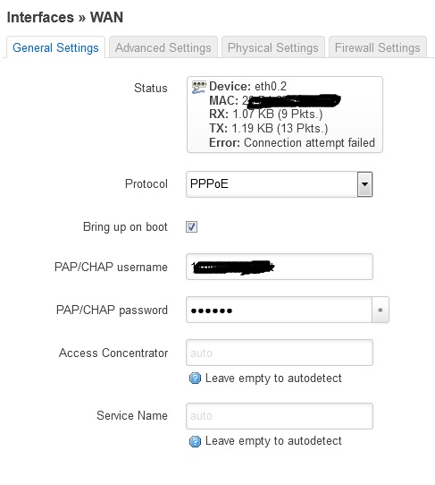Click help icon under Service Name
This screenshot has height=485, width=435.
[x=195, y=441]
